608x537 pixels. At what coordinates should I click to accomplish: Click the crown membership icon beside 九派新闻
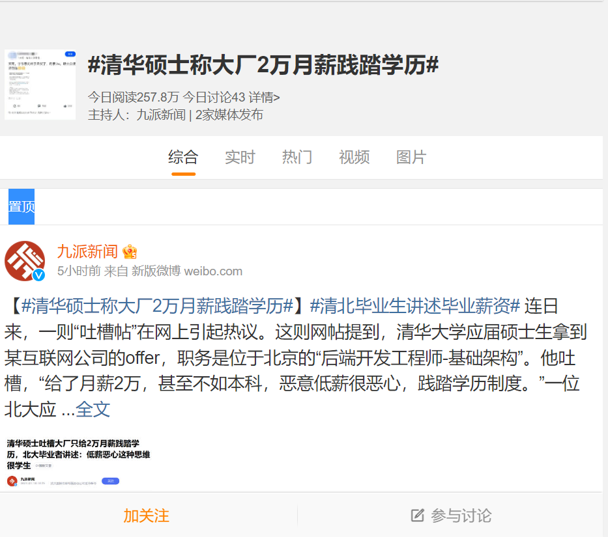[x=130, y=252]
